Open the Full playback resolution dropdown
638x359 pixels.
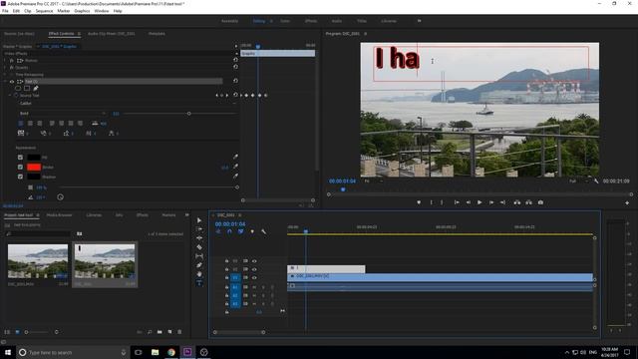(x=578, y=181)
